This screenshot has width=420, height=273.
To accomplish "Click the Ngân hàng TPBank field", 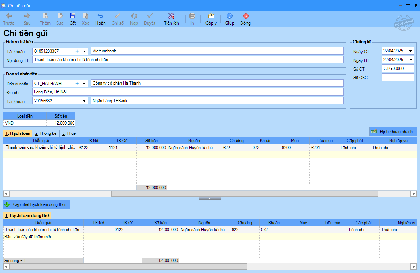I will pyautogui.click(x=217, y=101).
